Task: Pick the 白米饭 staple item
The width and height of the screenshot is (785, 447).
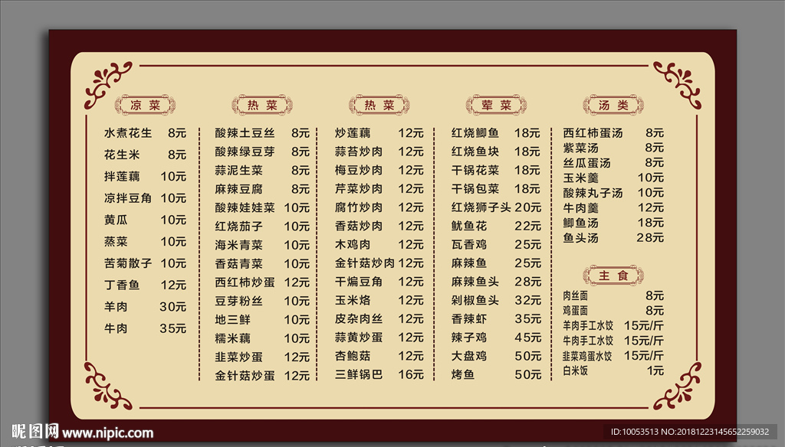Action: pos(576,371)
